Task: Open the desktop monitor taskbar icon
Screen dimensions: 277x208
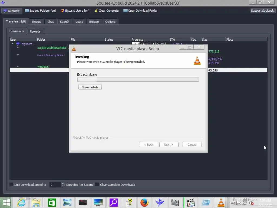Action: (98, 203)
